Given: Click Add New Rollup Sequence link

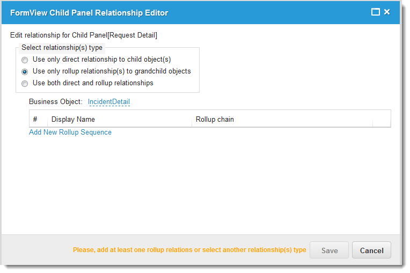Looking at the screenshot, I should coord(70,132).
